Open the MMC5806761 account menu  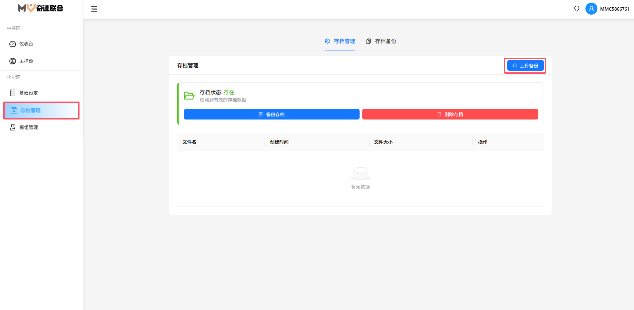pos(614,9)
